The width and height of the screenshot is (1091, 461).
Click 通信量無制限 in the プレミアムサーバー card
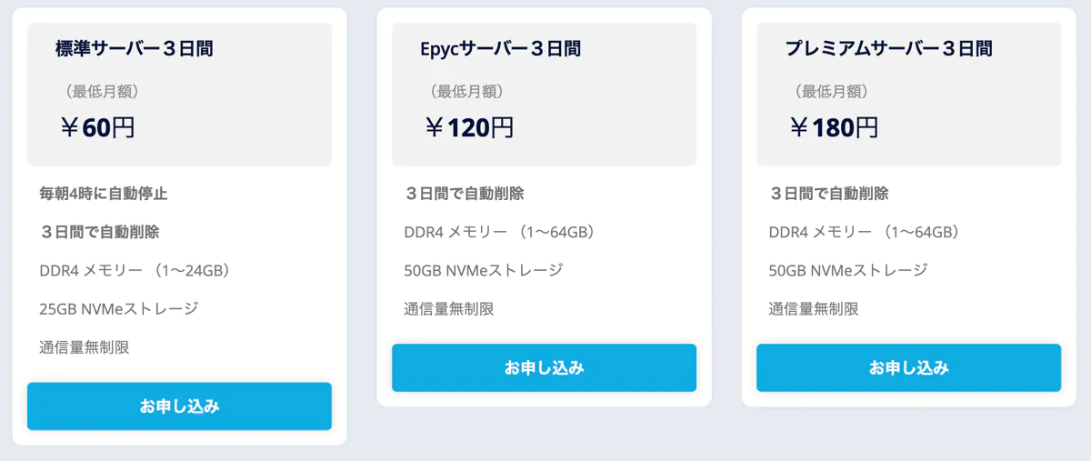814,309
